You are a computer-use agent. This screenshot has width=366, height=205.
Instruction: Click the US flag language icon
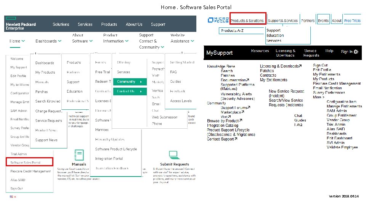pyautogui.click(x=11, y=197)
